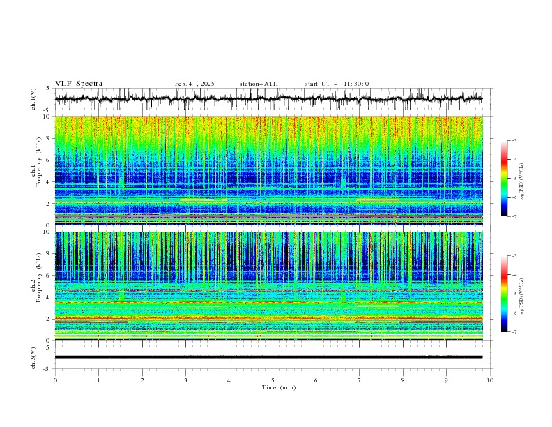
Task: Click the ch.1 "Frequency (kHz)" axis label
Action: pos(40,162)
